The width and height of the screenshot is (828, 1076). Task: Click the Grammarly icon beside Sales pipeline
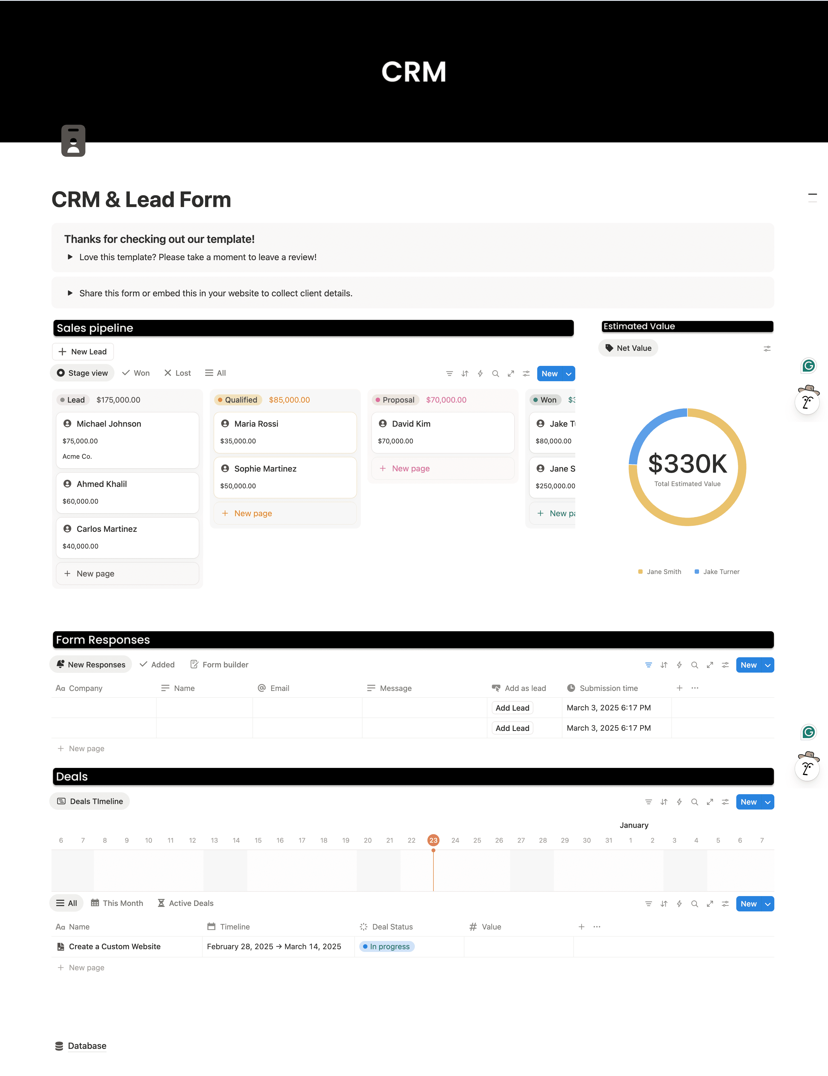(x=808, y=366)
